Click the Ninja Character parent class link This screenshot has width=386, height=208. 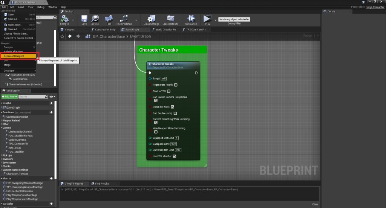tap(376, 7)
